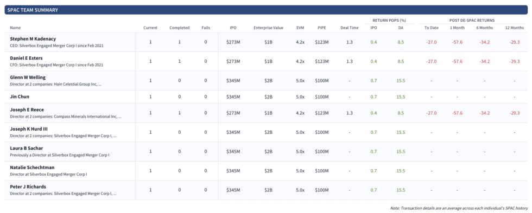Sort by Current column header

click(x=150, y=28)
